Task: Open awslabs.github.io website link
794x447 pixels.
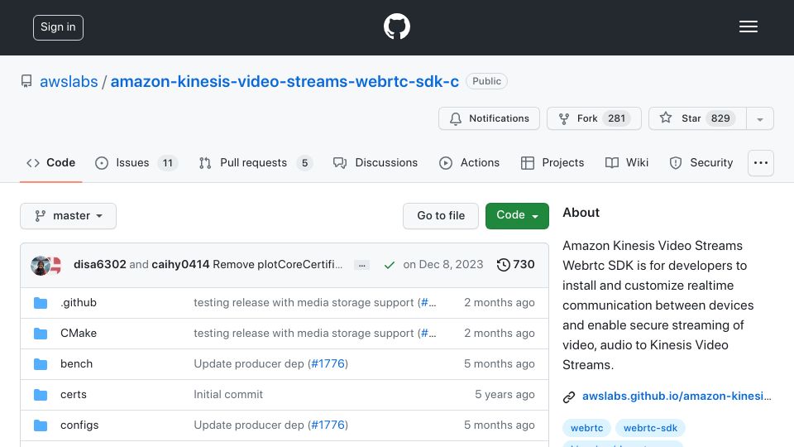Action: coord(677,396)
